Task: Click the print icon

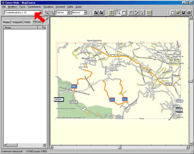Action: (x=189, y=12)
